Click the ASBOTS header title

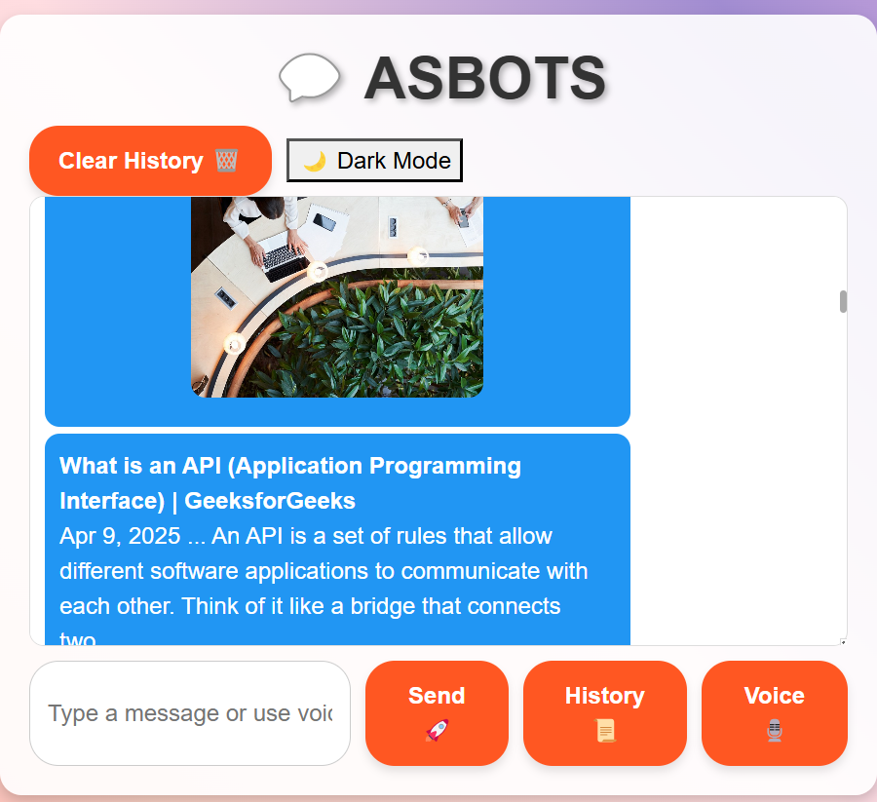(483, 77)
